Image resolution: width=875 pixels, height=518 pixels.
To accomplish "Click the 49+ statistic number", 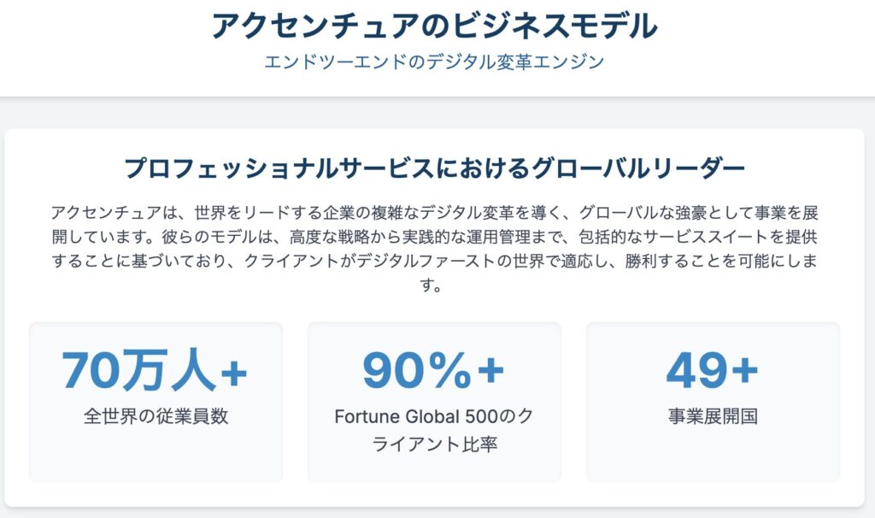I will pos(713,371).
